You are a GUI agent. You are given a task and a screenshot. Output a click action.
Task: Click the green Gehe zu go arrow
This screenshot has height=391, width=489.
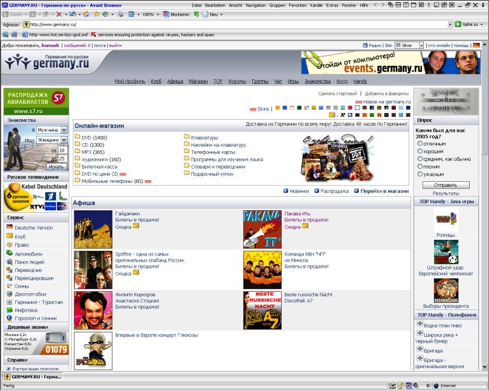click(458, 24)
